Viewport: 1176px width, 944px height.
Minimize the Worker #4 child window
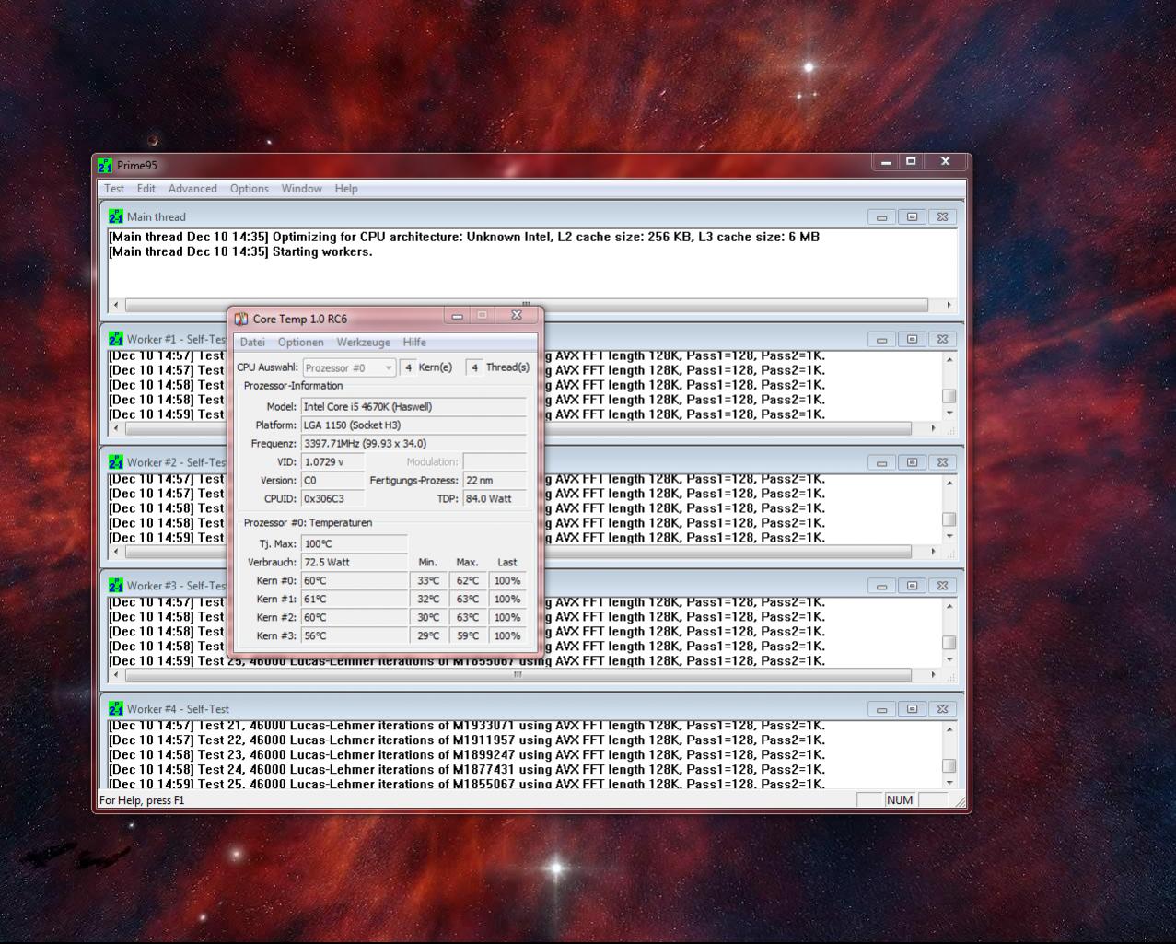(x=882, y=709)
